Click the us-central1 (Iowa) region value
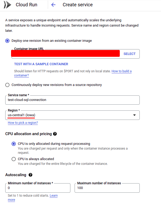The width and height of the screenshot is (161, 204). [22, 115]
